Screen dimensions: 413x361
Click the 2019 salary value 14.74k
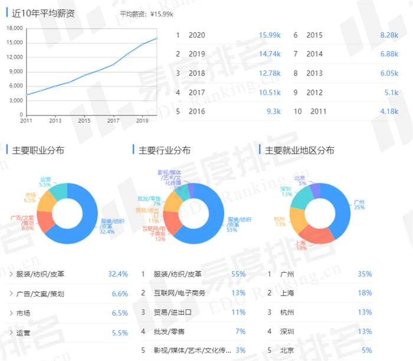(x=270, y=54)
